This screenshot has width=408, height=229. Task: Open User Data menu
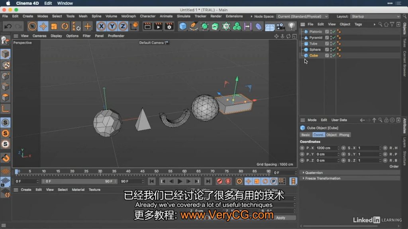339,120
